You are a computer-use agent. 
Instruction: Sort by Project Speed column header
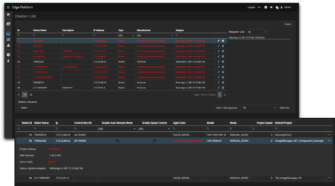(264, 123)
